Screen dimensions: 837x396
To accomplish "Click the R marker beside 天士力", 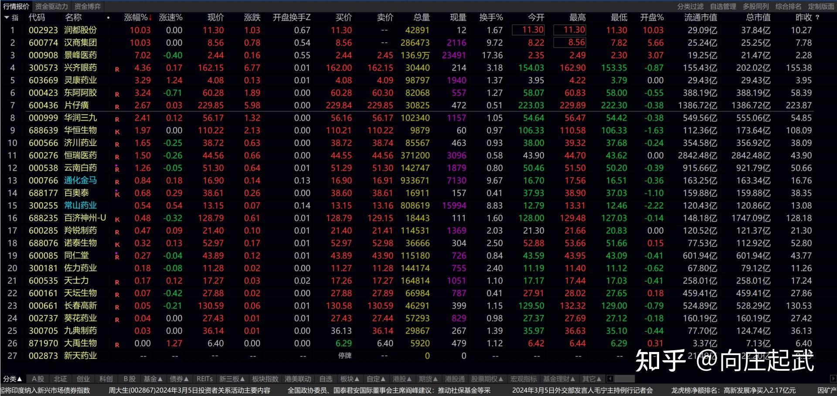I will [x=117, y=282].
